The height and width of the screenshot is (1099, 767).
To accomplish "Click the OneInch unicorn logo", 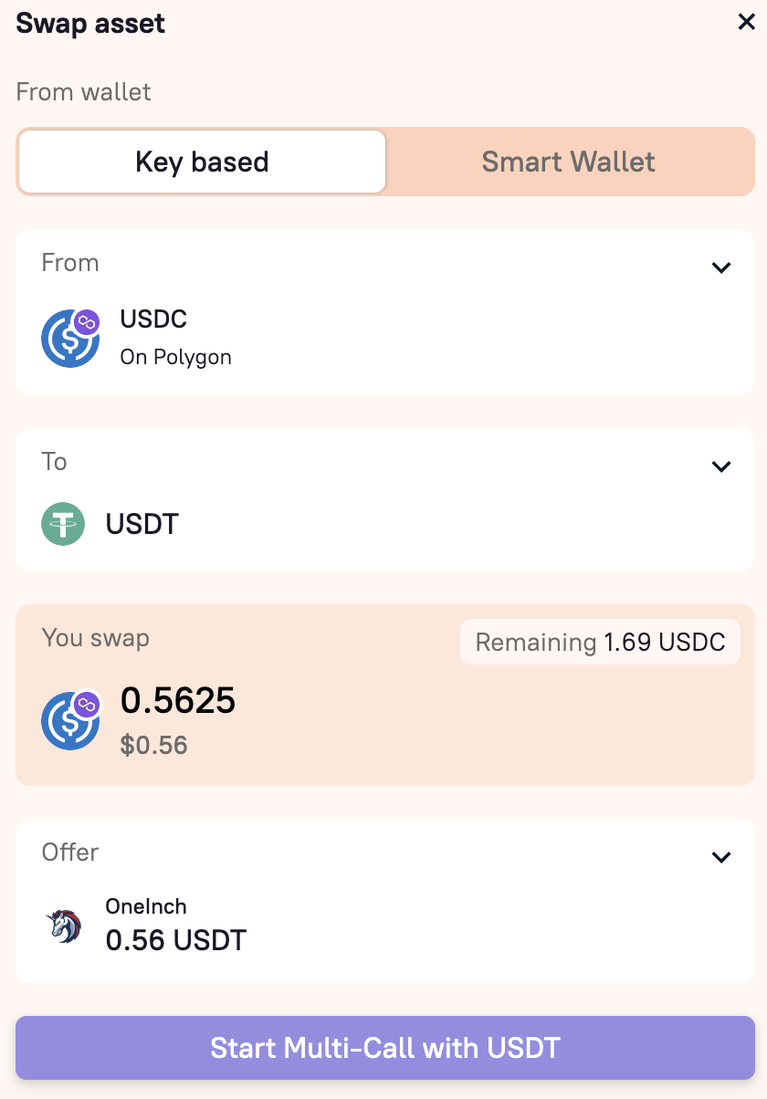I will [x=64, y=925].
